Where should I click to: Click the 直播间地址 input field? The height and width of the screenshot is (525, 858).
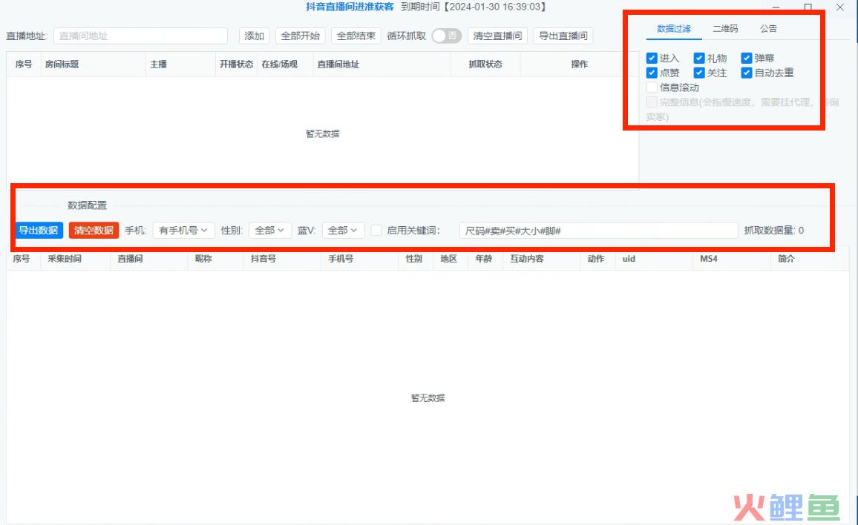140,36
